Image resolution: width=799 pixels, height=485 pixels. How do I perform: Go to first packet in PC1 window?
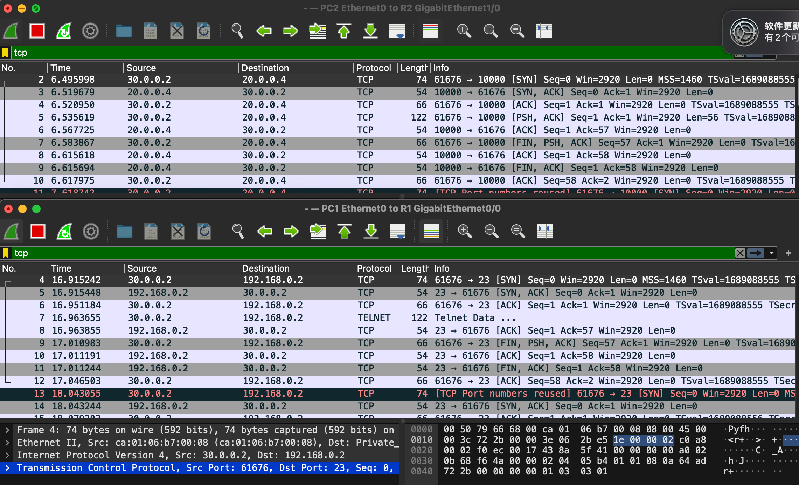pyautogui.click(x=345, y=231)
